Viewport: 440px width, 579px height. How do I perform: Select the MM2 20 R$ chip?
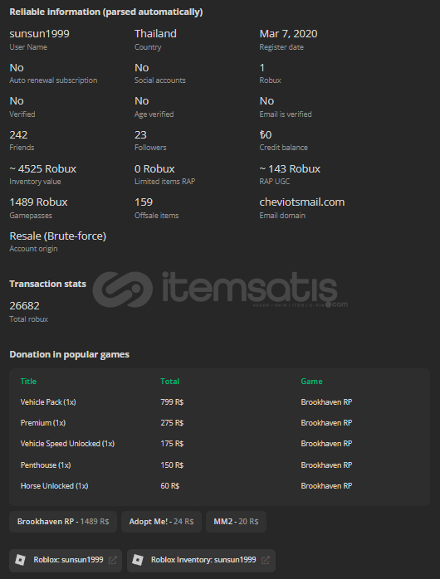tap(236, 522)
